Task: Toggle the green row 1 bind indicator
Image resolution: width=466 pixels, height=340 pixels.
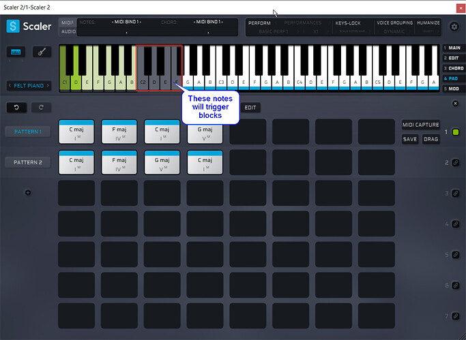Action: point(456,132)
